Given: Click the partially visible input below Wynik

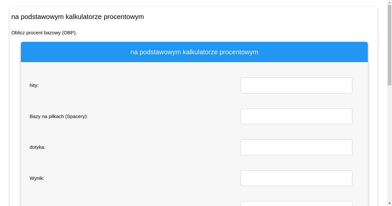Looking at the screenshot, I should point(296,204).
